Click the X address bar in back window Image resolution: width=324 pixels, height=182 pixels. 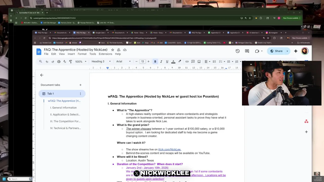point(54,18)
